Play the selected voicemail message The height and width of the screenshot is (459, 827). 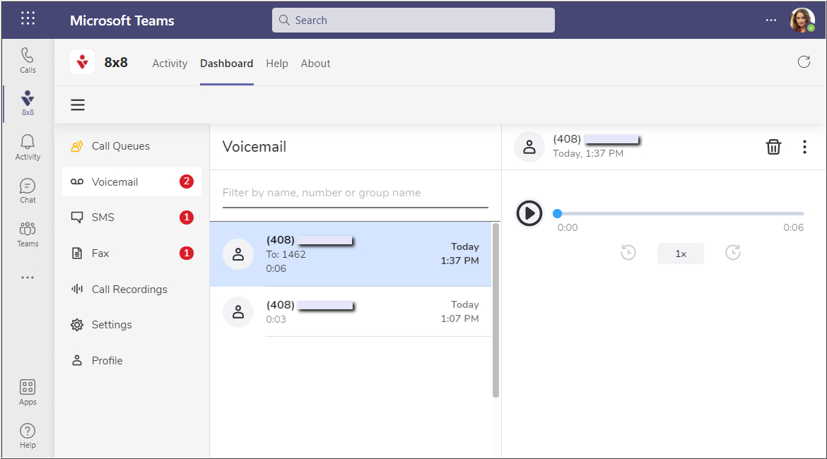coord(529,213)
